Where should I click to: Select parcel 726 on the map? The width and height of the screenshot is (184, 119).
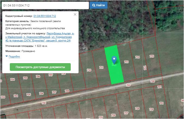point(113,115)
